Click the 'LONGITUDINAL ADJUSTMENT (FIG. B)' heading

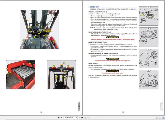coord(100,32)
